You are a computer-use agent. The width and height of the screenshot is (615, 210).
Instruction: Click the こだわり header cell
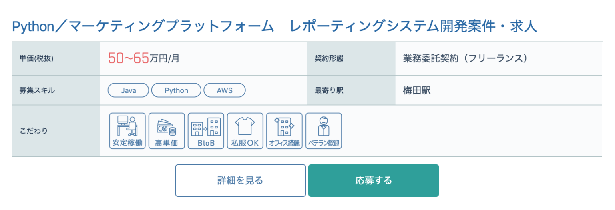click(x=56, y=131)
